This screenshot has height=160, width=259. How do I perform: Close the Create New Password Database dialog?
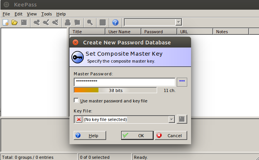[x=76, y=43]
